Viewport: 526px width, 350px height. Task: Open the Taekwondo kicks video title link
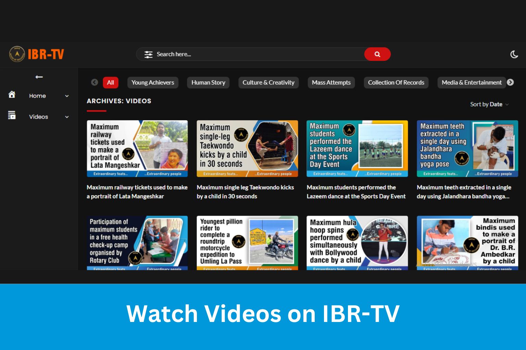[245, 192]
